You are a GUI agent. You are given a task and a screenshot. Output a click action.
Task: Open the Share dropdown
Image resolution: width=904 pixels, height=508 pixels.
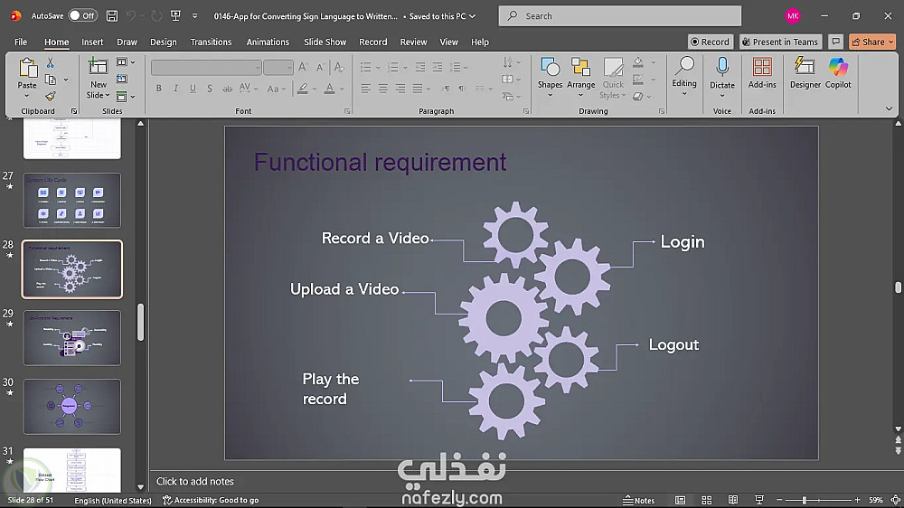891,42
